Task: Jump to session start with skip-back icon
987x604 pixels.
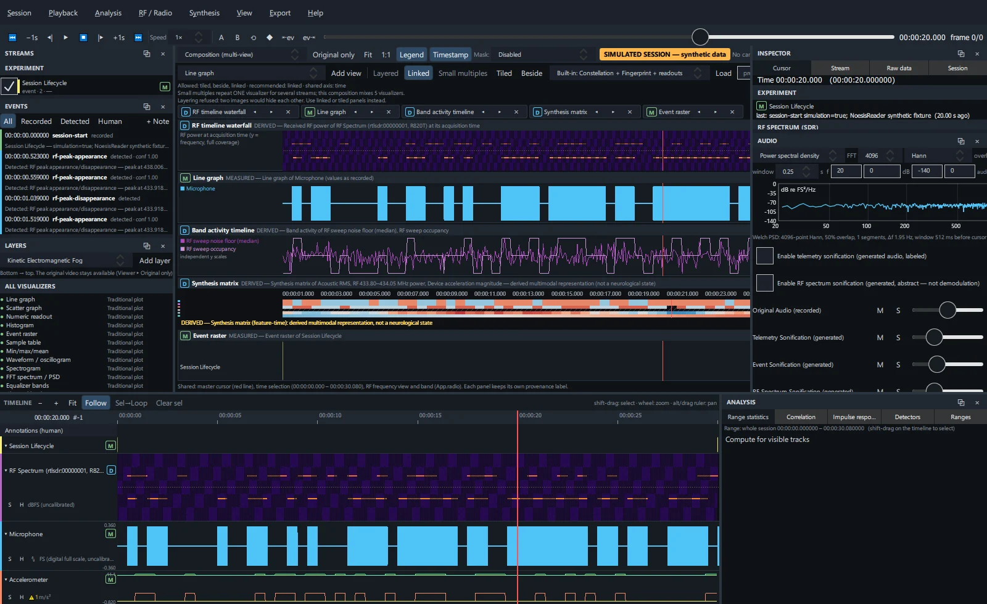Action: (x=12, y=38)
